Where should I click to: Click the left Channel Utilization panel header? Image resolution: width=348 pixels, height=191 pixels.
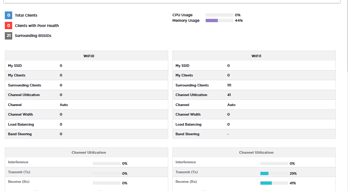point(87,153)
